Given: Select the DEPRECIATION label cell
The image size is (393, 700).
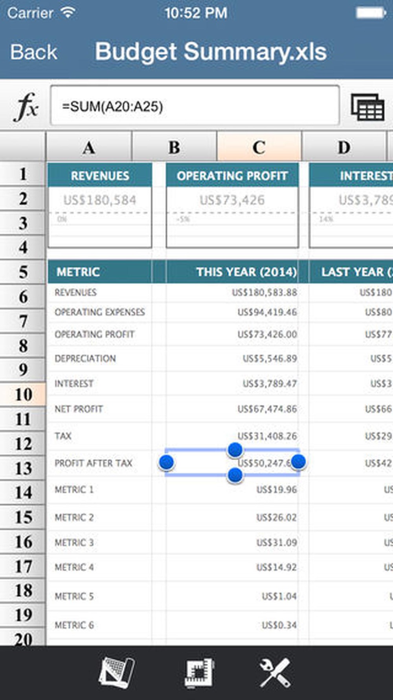Looking at the screenshot, I should point(100,359).
